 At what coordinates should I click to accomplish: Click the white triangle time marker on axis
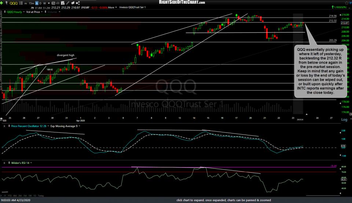click(307, 114)
